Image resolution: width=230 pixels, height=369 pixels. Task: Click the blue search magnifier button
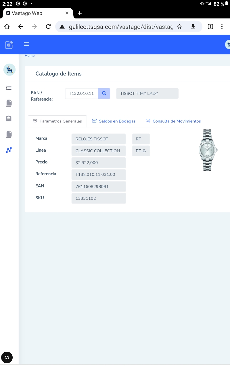pyautogui.click(x=104, y=93)
